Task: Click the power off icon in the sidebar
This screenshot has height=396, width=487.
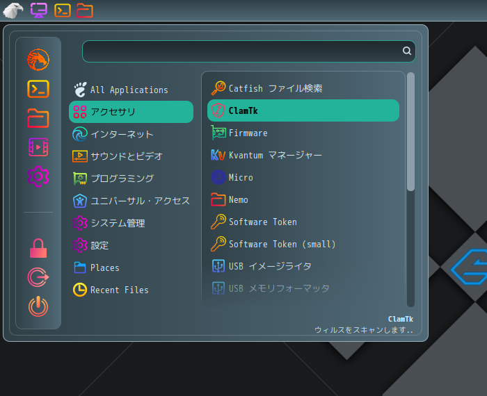Action: 38,306
